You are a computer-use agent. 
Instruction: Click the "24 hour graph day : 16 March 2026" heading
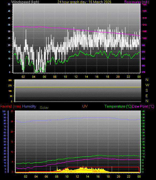(84, 2)
